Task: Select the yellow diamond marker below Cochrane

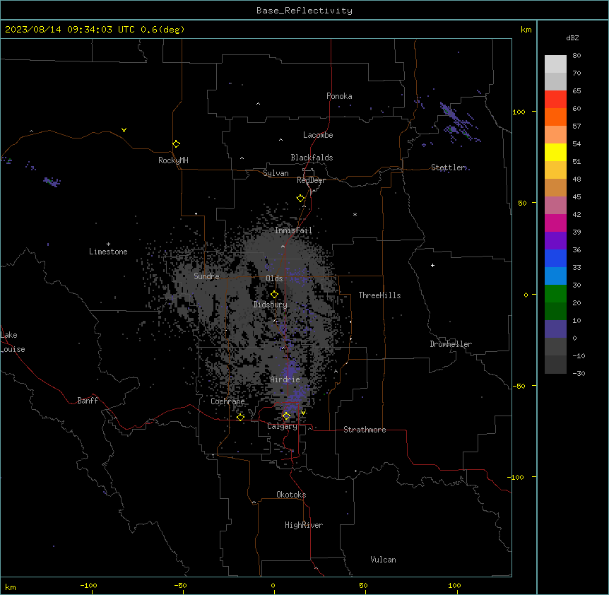Action: point(240,417)
